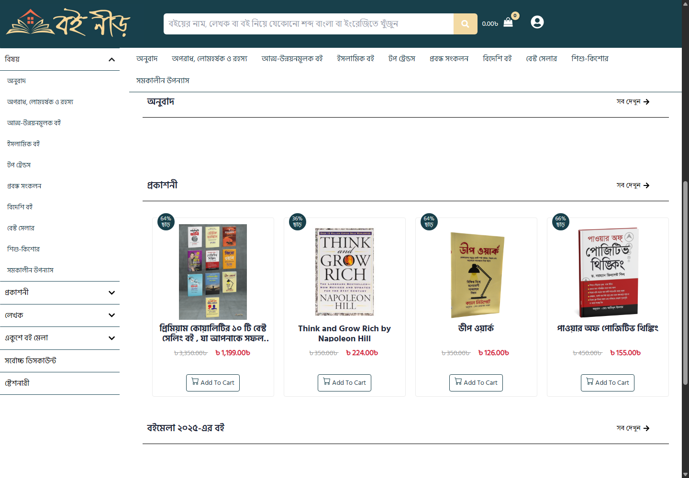The height and width of the screenshot is (478, 689).
Task: Add ডীপ ওয়ার্ক to cart
Action: 476,383
